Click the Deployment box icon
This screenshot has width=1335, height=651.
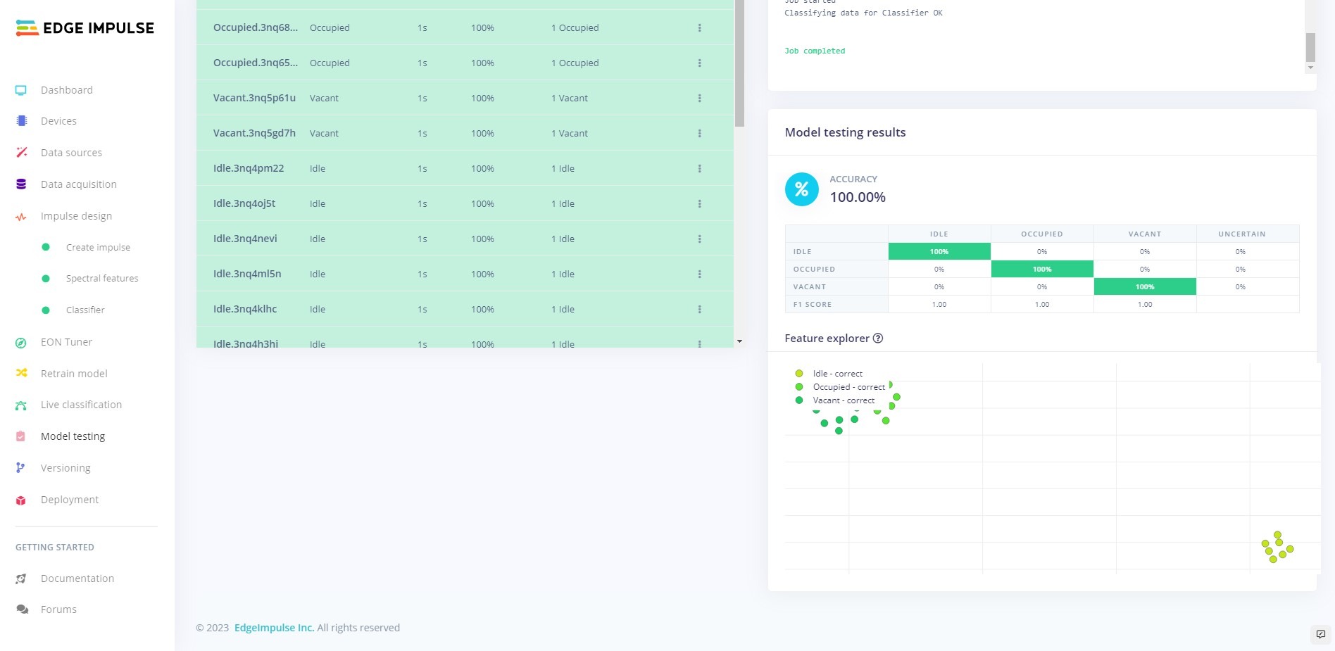pos(21,500)
